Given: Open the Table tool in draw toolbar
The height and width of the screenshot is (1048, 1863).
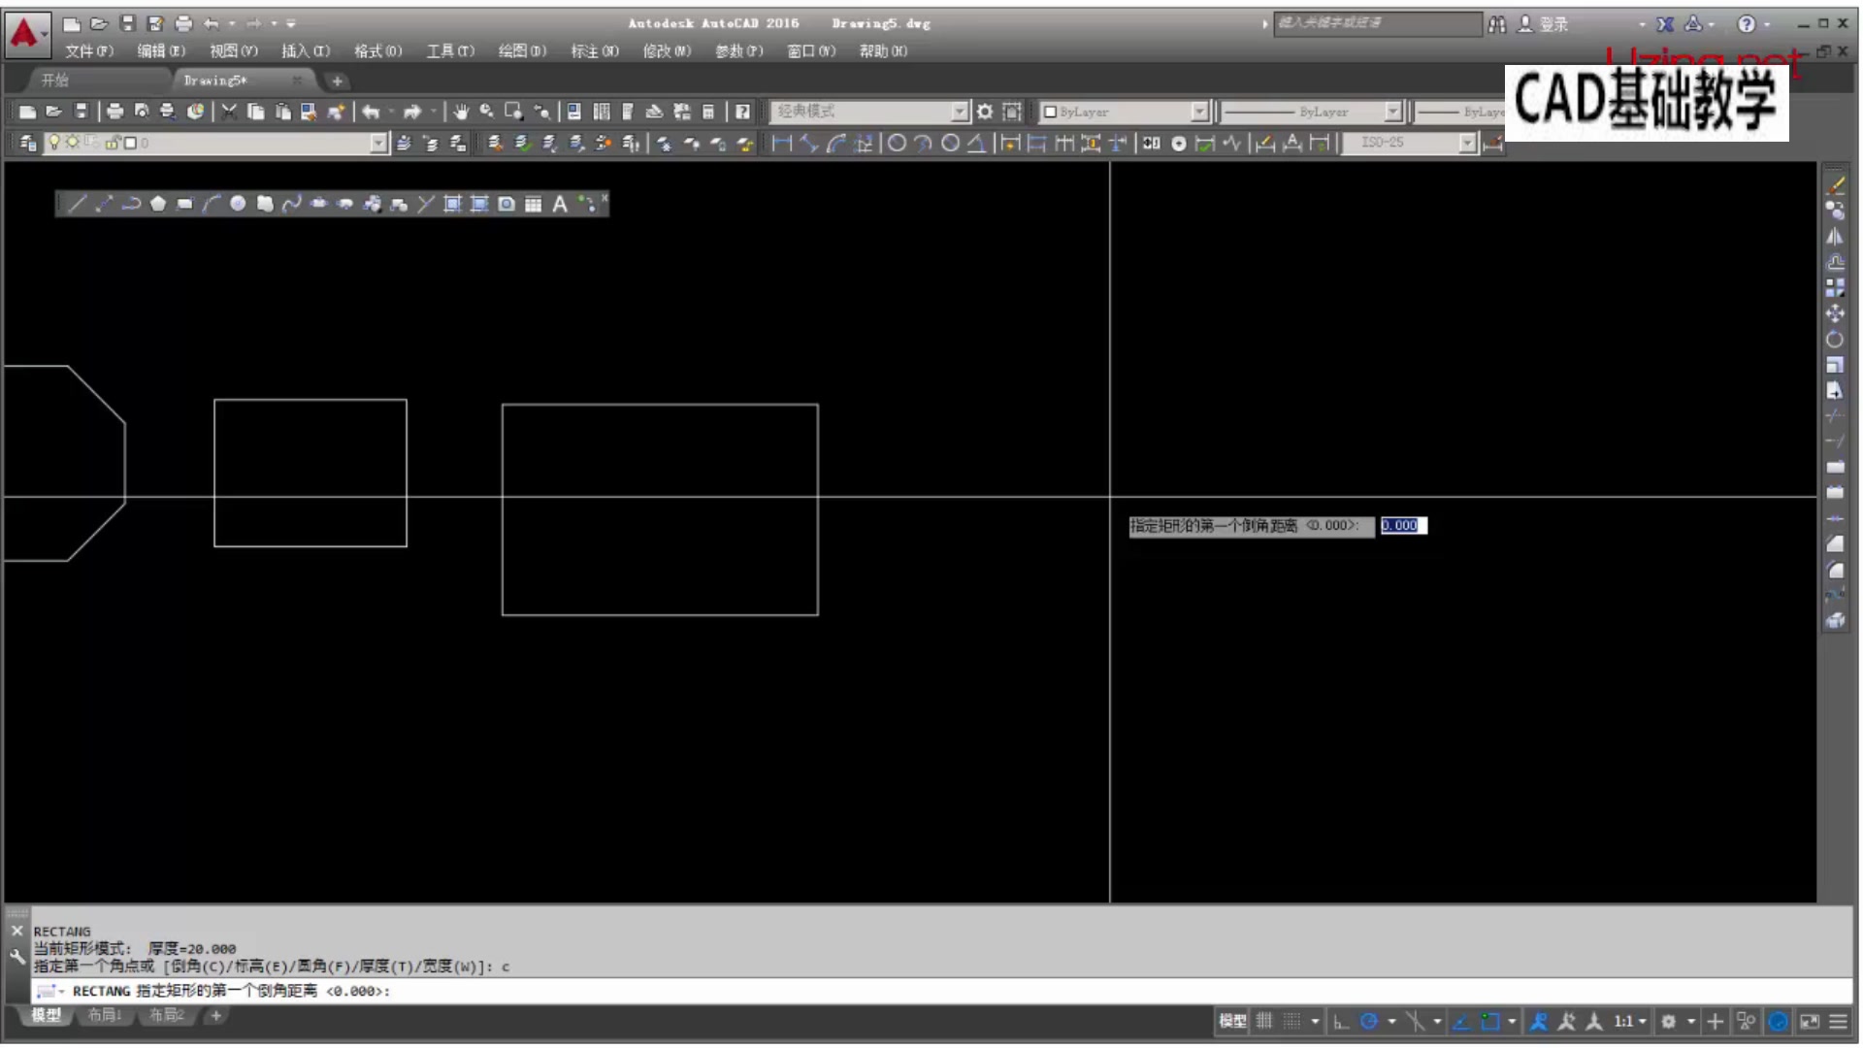Looking at the screenshot, I should [533, 204].
